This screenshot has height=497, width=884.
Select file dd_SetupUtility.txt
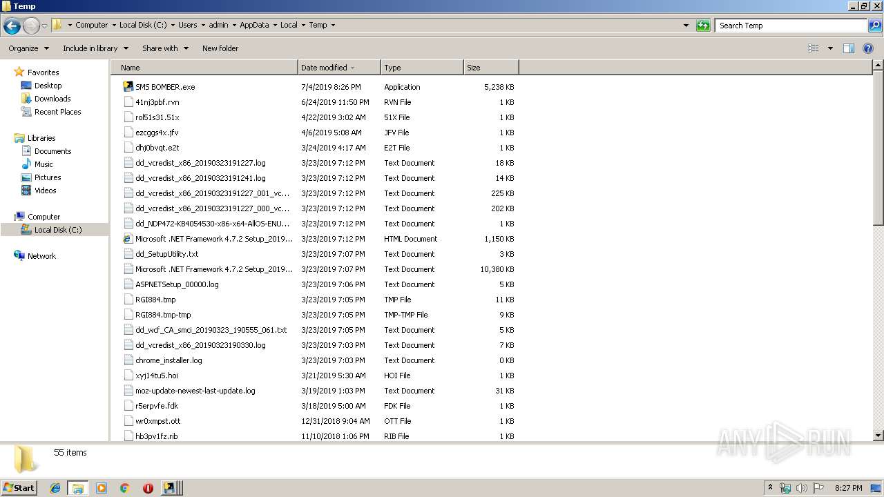pyautogui.click(x=166, y=254)
